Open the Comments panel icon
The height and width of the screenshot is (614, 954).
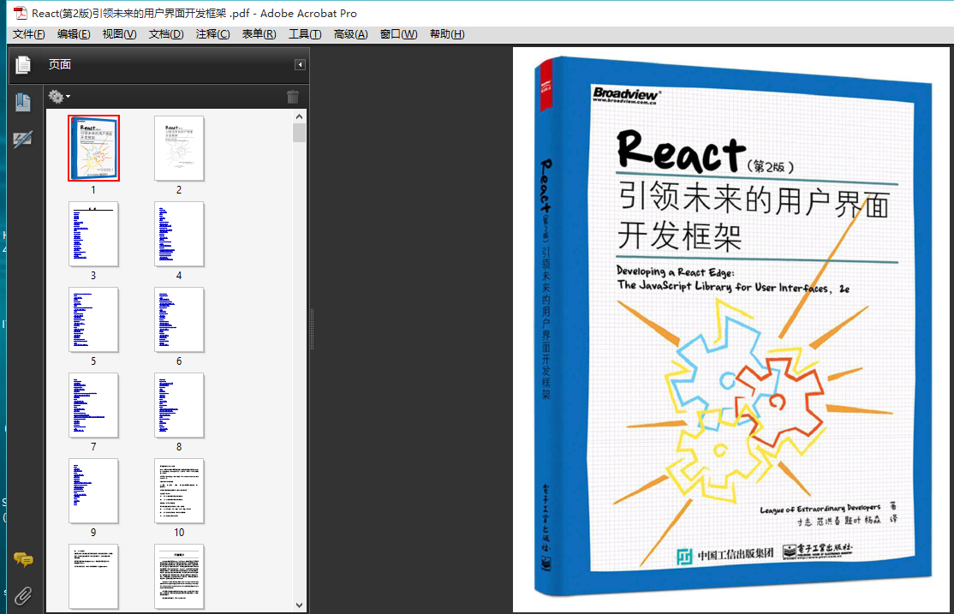[x=23, y=559]
